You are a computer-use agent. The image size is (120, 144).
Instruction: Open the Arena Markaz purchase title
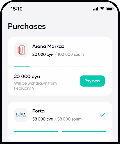tap(48, 46)
